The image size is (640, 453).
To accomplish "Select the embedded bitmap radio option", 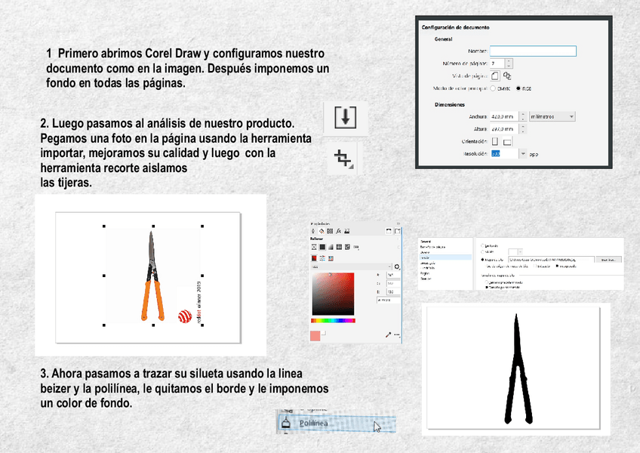I will 558,266.
